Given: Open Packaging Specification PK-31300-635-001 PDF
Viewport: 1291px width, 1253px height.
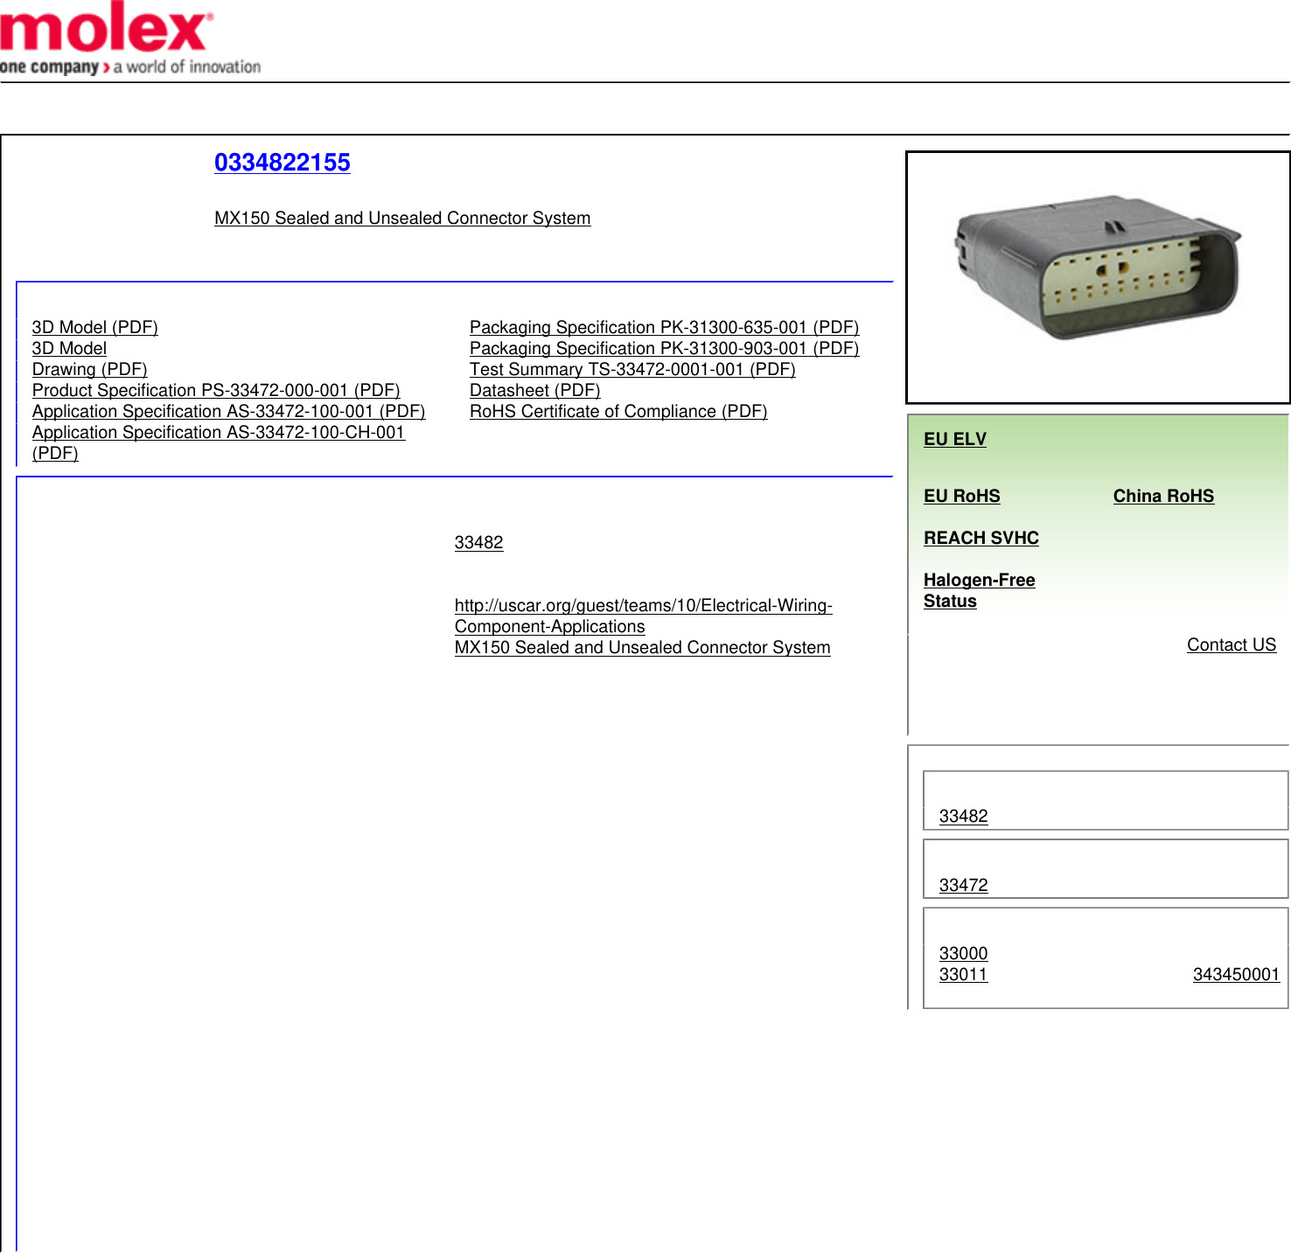Looking at the screenshot, I should click(x=664, y=327).
